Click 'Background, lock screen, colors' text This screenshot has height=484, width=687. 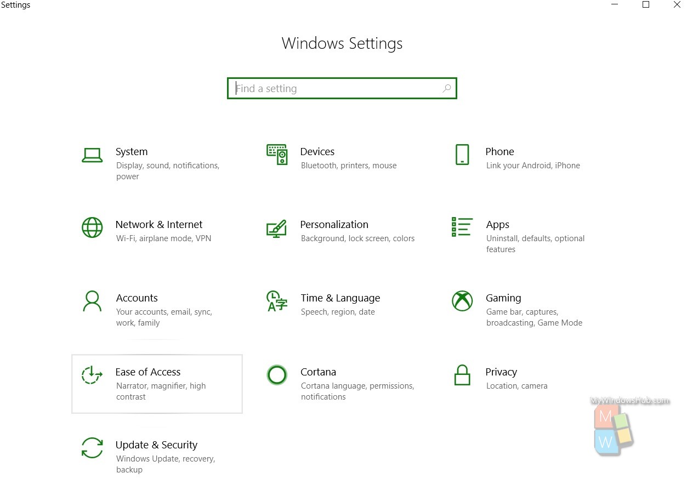coord(357,238)
